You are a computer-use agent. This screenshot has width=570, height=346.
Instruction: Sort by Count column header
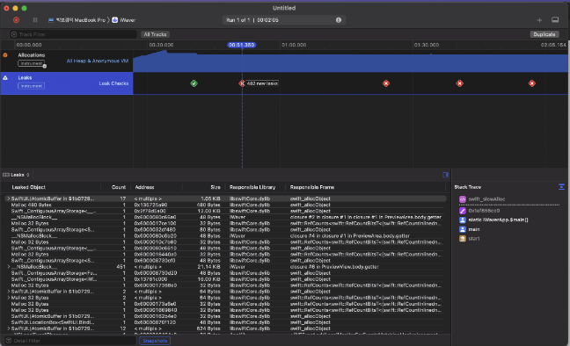(x=119, y=187)
